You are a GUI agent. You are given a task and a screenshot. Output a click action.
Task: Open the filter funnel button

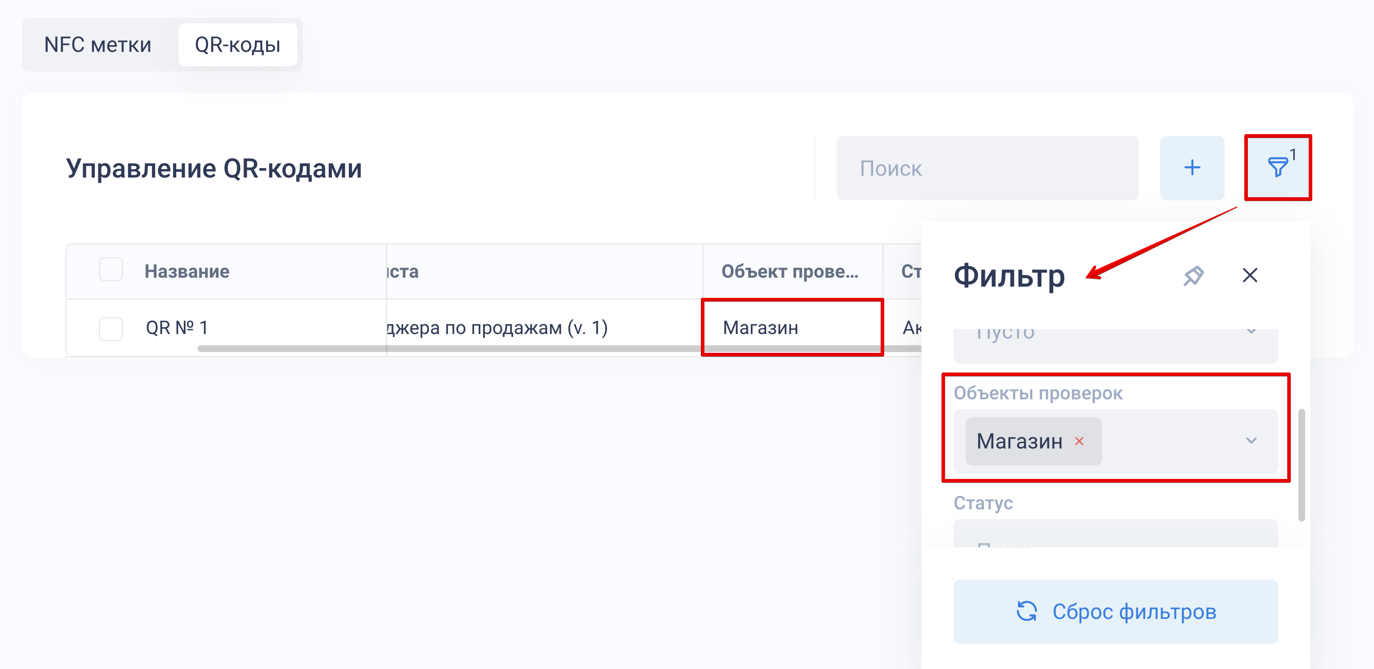(1278, 168)
